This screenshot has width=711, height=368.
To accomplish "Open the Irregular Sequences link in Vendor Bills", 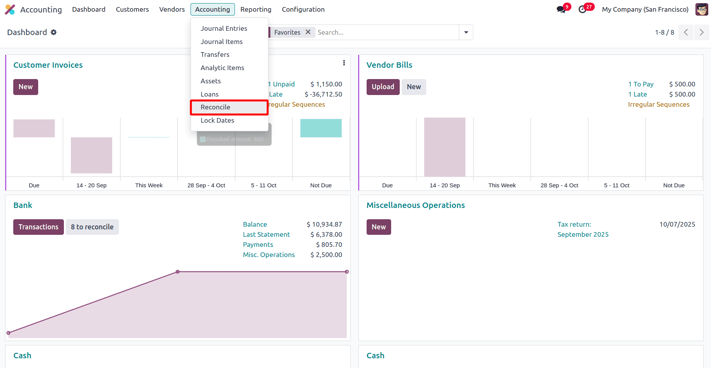I will 658,104.
